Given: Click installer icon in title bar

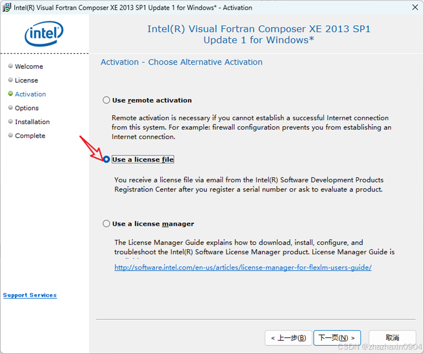Looking at the screenshot, I should [7, 7].
